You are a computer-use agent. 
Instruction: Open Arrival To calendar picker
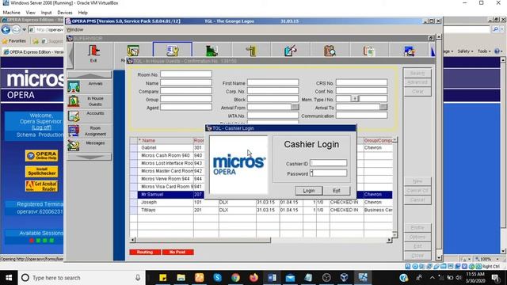point(383,107)
